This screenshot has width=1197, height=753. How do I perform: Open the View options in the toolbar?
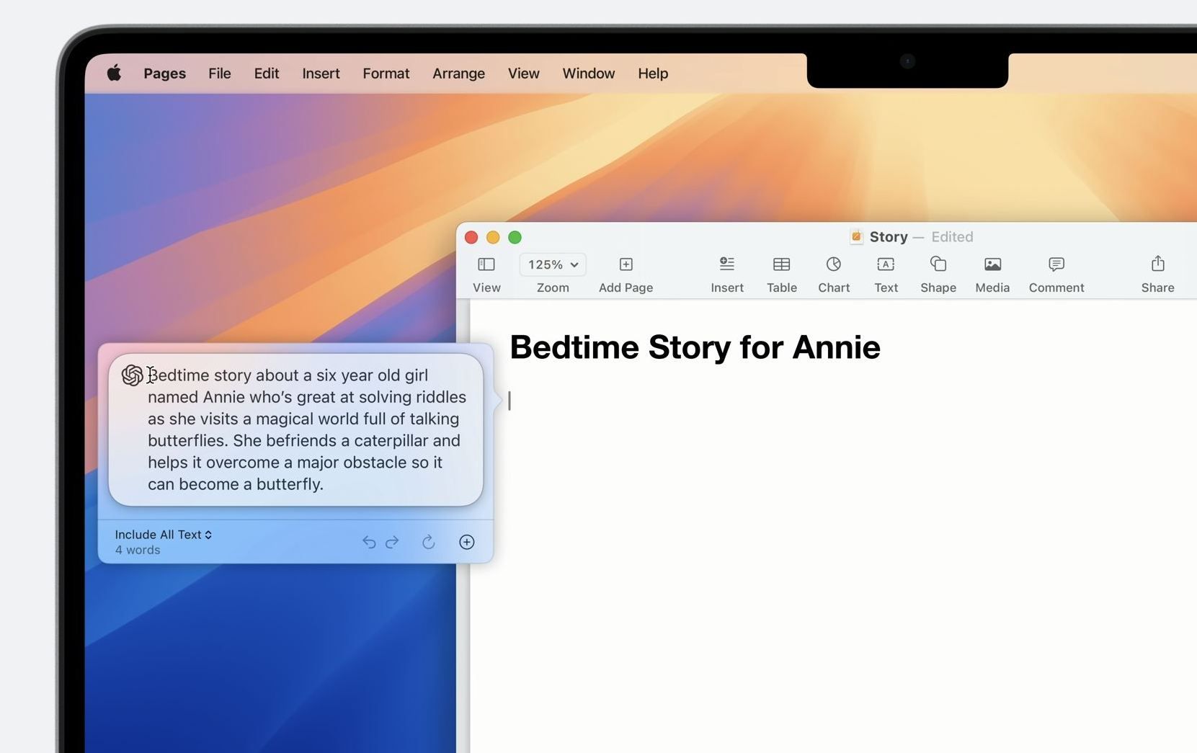(486, 272)
